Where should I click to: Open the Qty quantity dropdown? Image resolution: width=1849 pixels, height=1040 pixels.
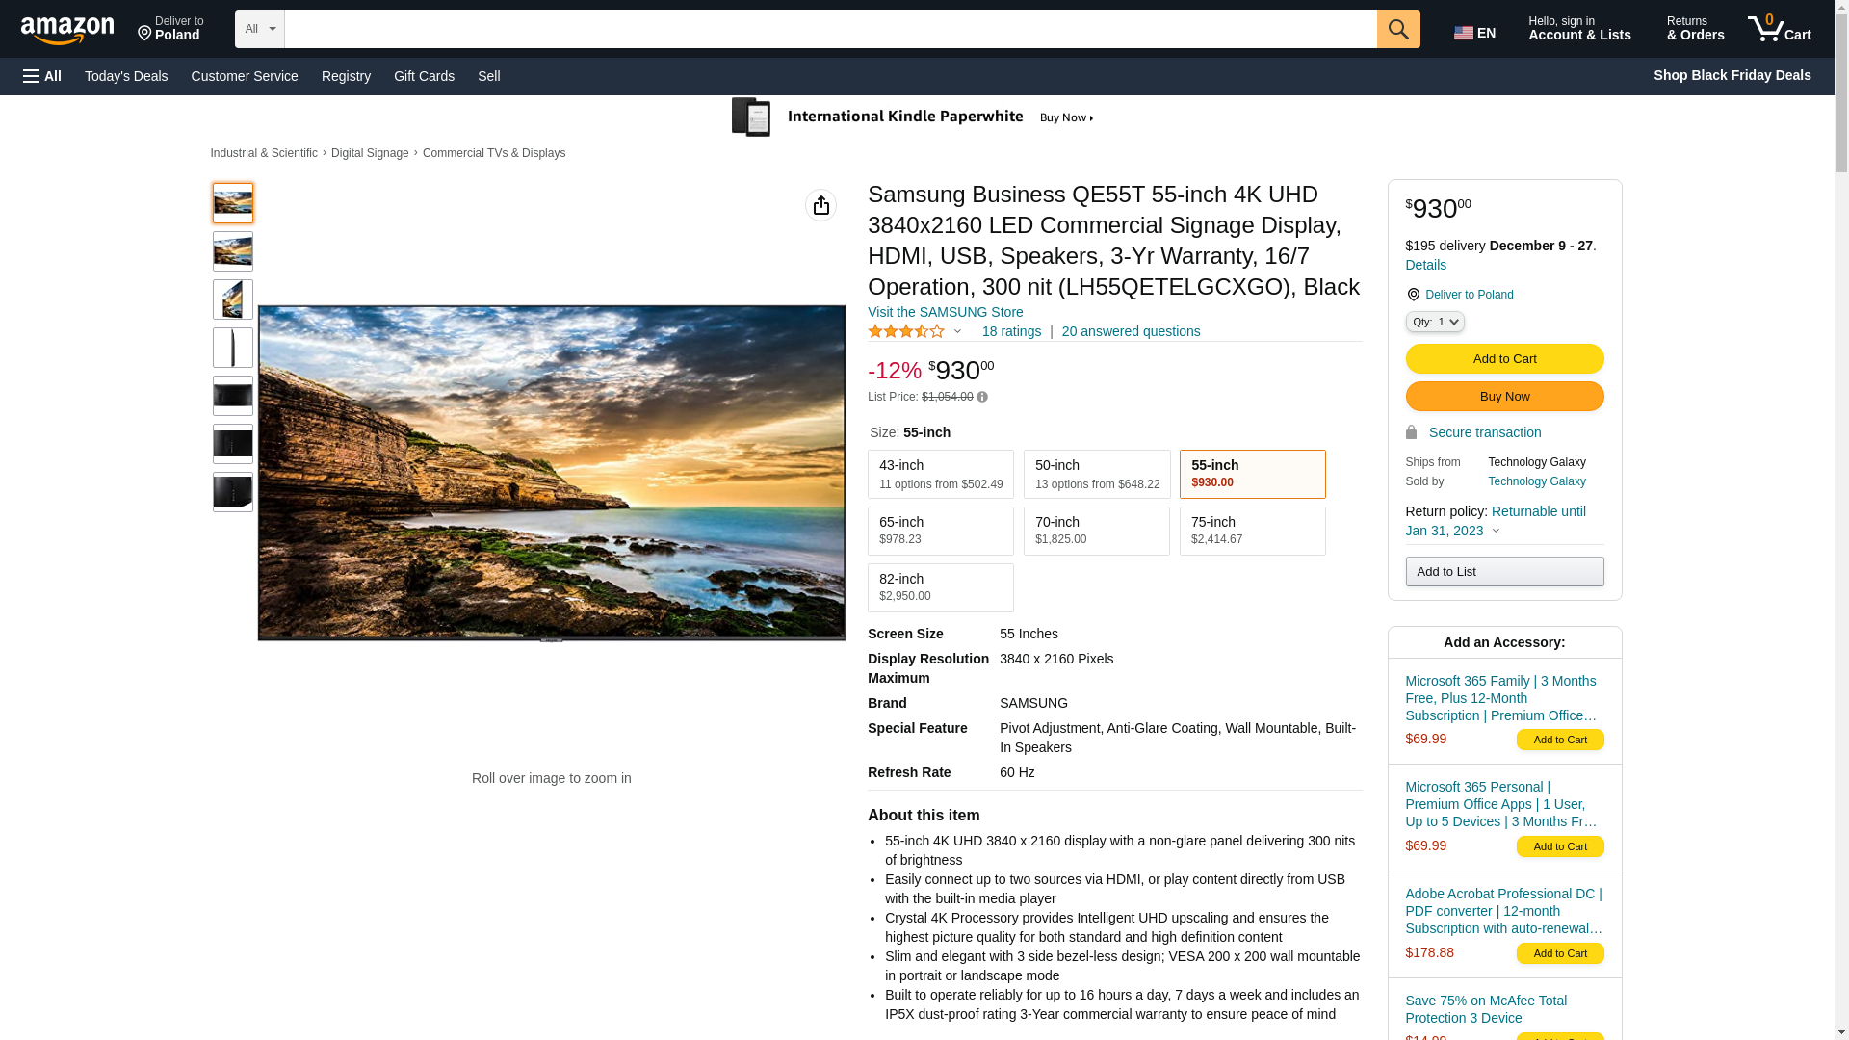tap(1434, 322)
